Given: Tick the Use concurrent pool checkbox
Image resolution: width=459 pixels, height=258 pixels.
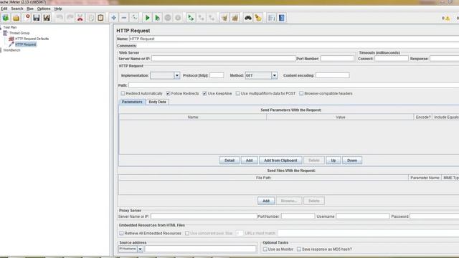Looking at the screenshot, I should (x=187, y=233).
